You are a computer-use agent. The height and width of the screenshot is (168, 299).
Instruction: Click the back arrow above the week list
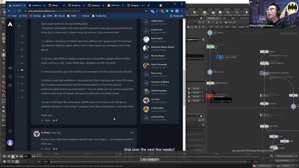[19, 26]
